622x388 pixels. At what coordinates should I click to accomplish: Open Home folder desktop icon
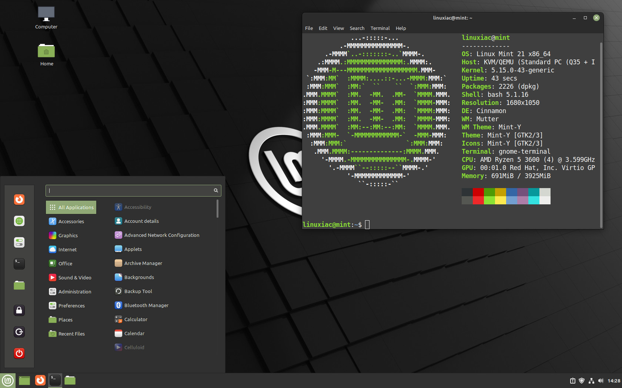[x=46, y=55]
